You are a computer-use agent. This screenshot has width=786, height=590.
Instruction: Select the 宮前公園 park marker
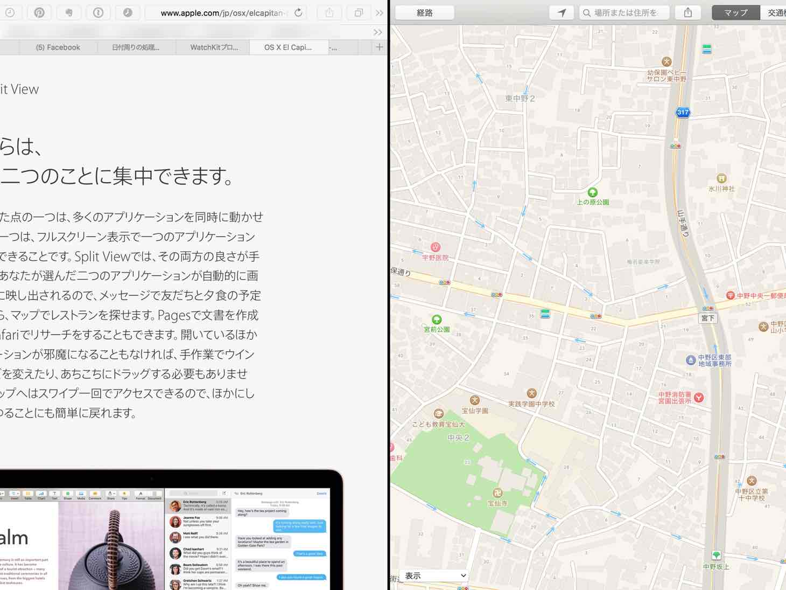click(x=437, y=320)
